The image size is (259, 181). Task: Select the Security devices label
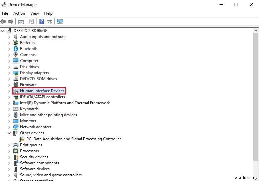pos(34,157)
